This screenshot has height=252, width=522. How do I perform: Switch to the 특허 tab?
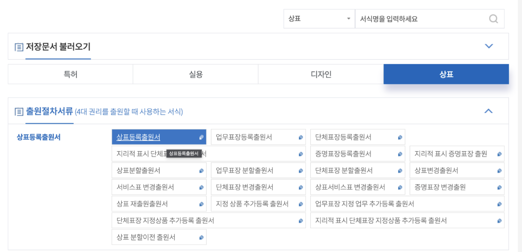pyautogui.click(x=70, y=74)
